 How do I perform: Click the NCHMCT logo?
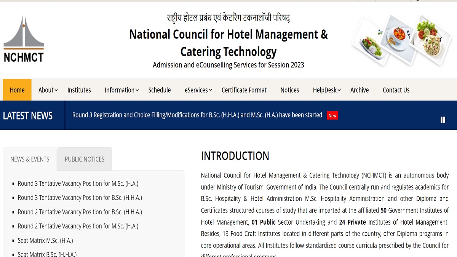24,38
